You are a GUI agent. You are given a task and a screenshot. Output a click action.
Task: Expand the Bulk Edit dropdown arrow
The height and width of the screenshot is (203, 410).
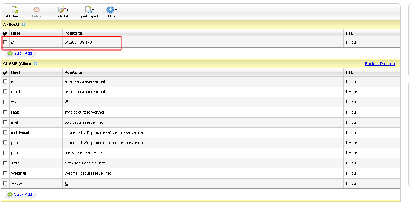(x=68, y=10)
